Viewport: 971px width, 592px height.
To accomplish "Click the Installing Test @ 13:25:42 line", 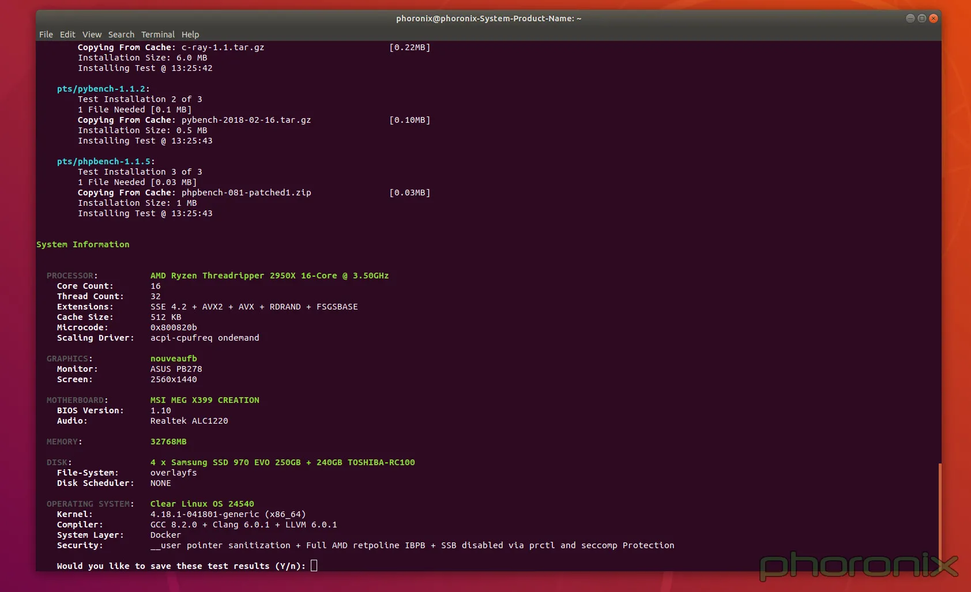I will click(145, 68).
